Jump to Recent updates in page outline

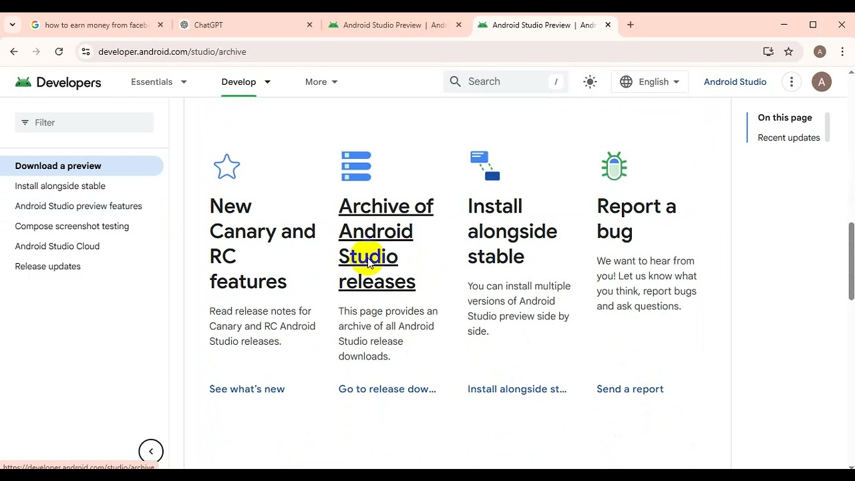coord(789,138)
